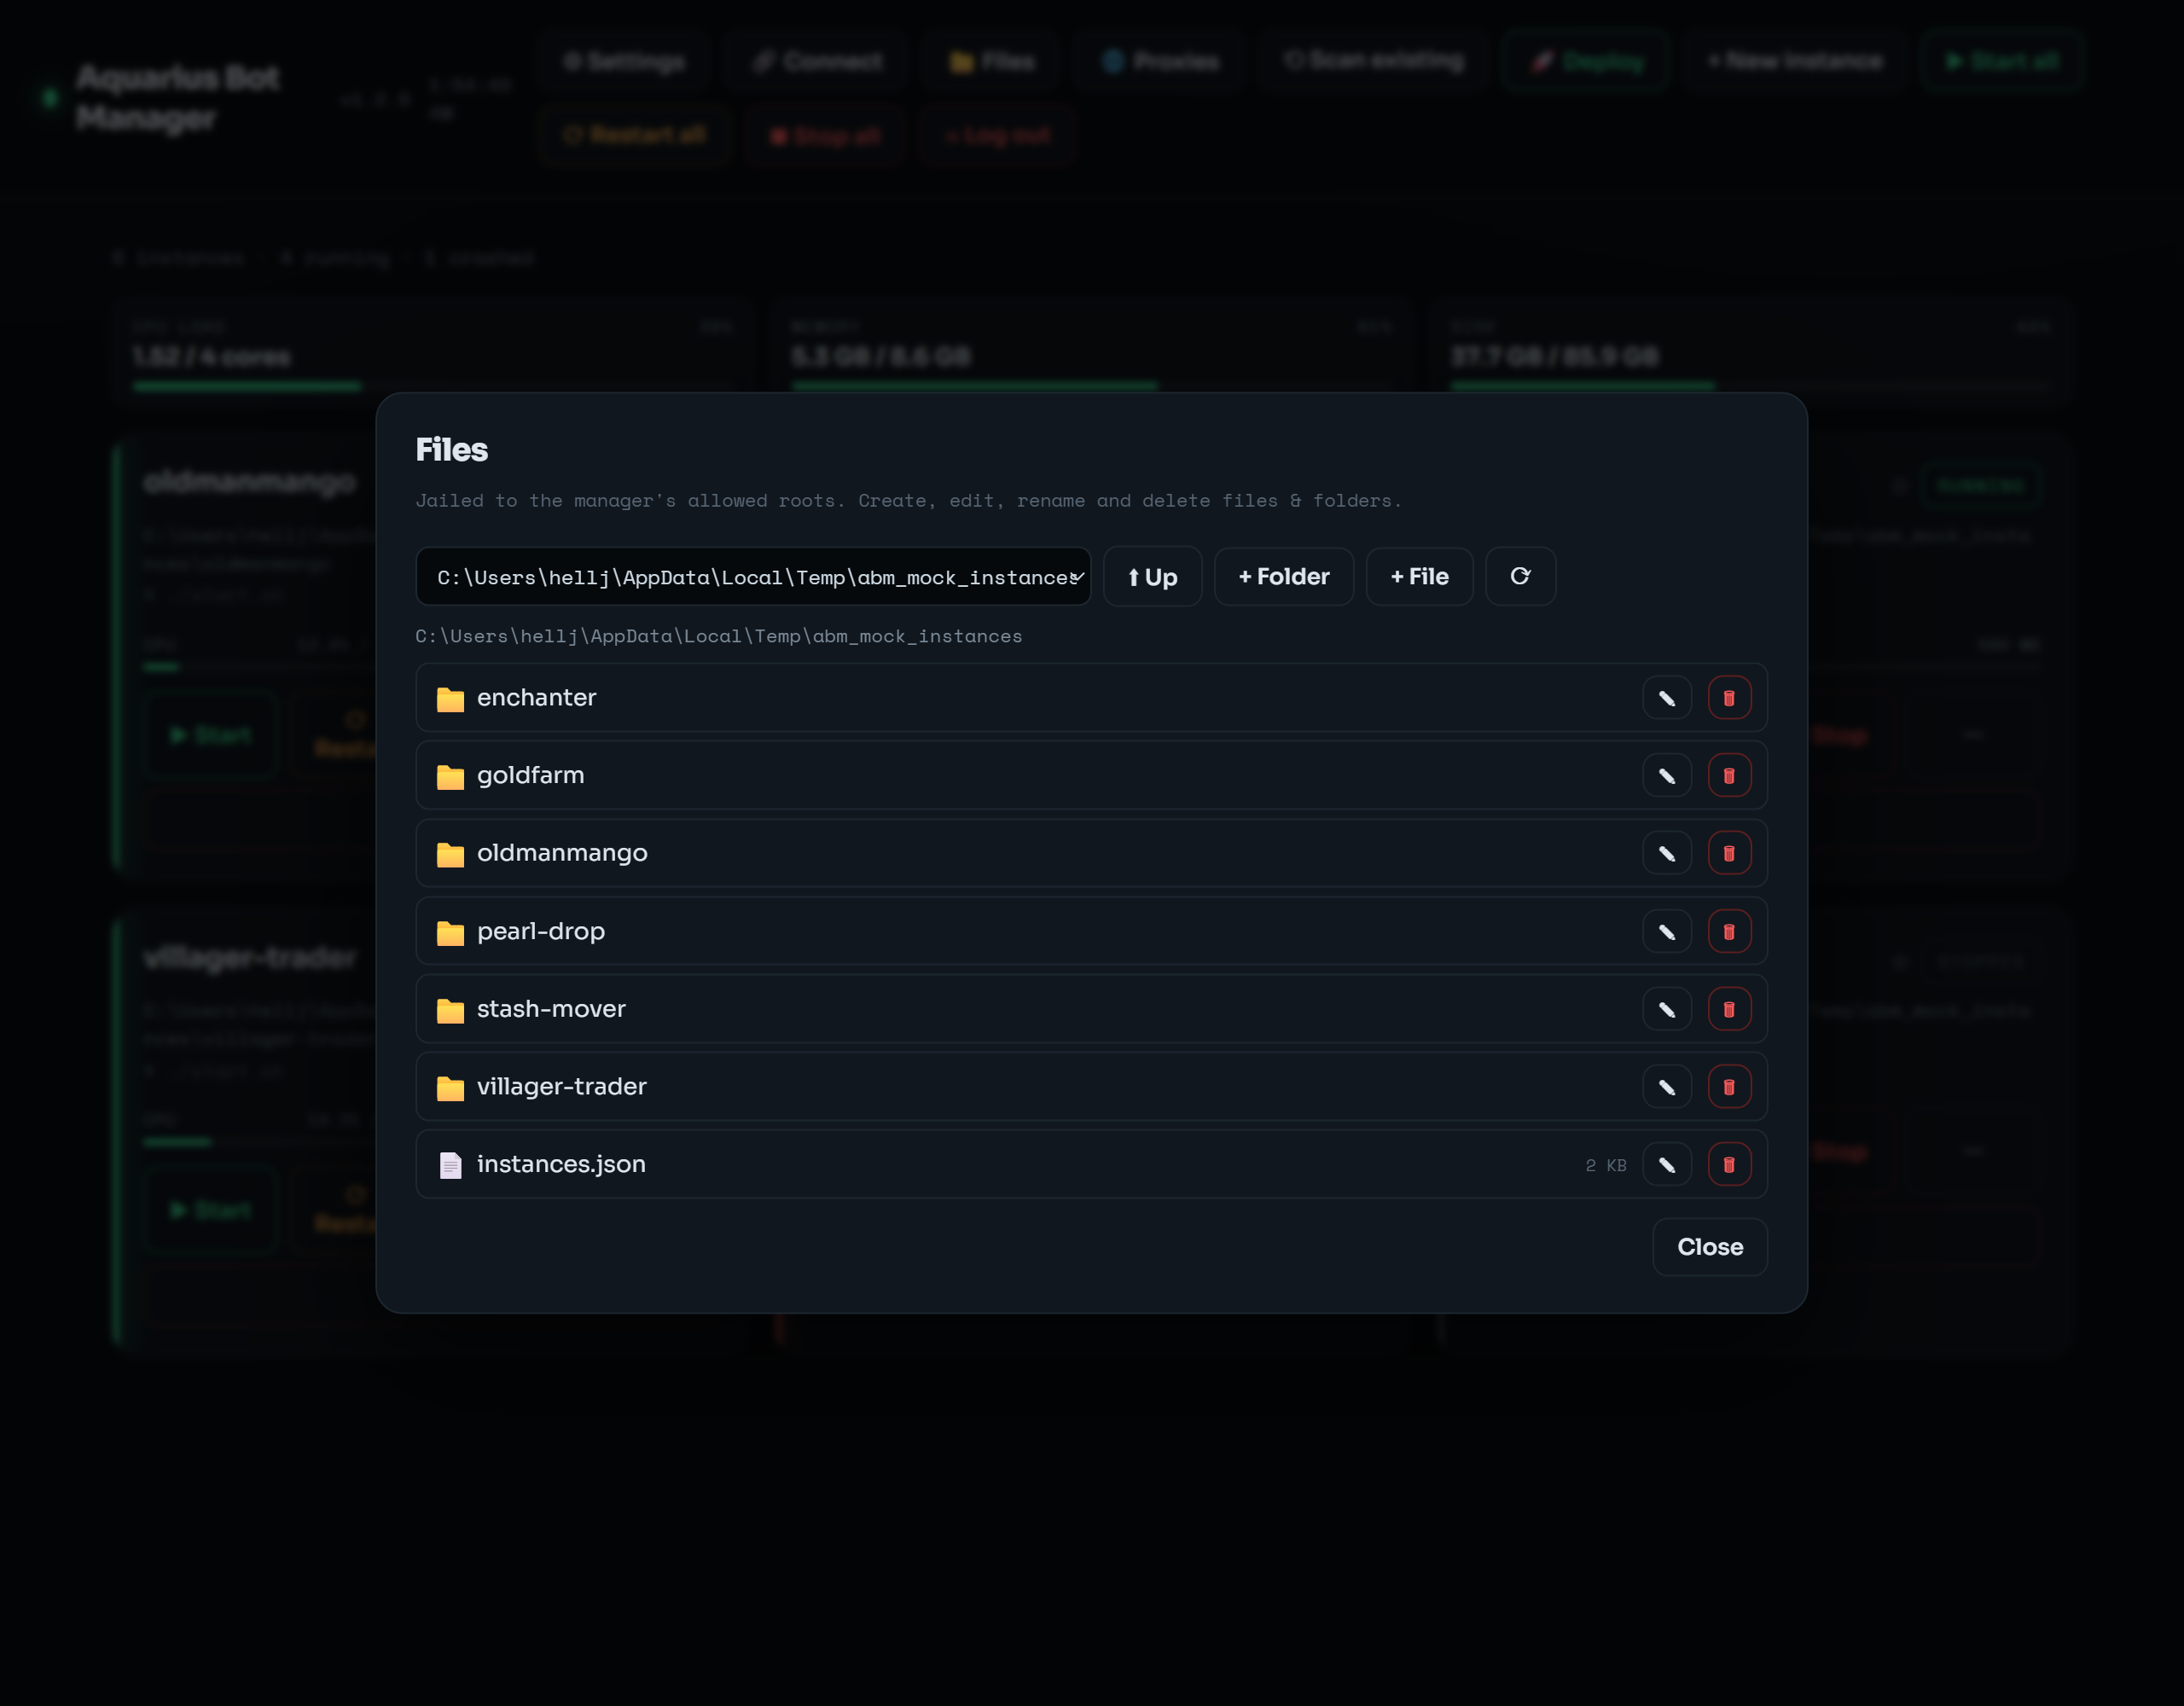Image resolution: width=2184 pixels, height=1706 pixels.
Task: Go up one directory level
Action: click(x=1152, y=576)
